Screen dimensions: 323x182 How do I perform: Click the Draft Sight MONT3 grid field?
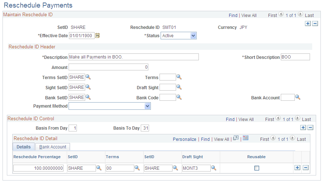click(x=196, y=168)
